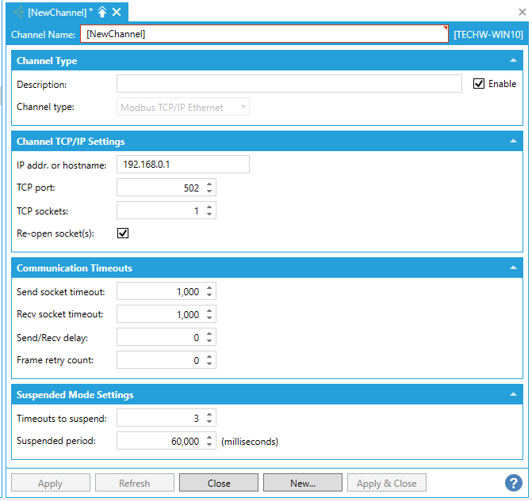Toggle the Enable checkbox
This screenshot has width=532, height=501.
pyautogui.click(x=479, y=84)
